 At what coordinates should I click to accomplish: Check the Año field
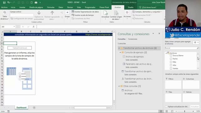171,65
